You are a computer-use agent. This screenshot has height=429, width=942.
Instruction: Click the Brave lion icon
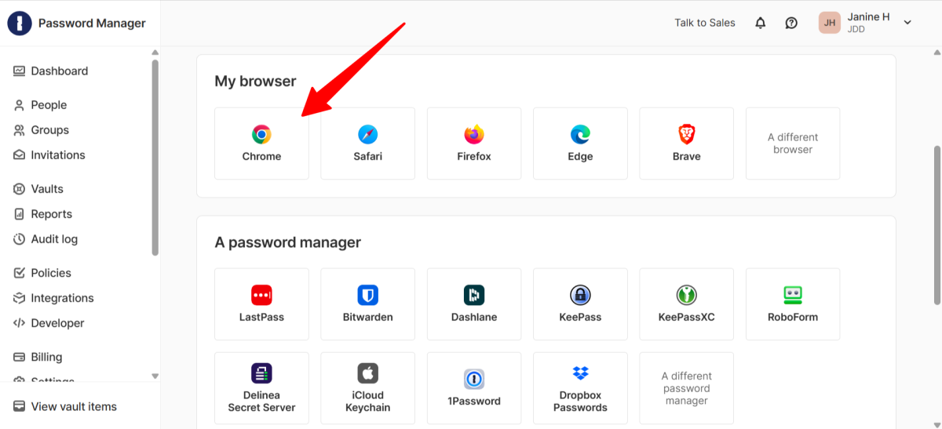pyautogui.click(x=686, y=134)
